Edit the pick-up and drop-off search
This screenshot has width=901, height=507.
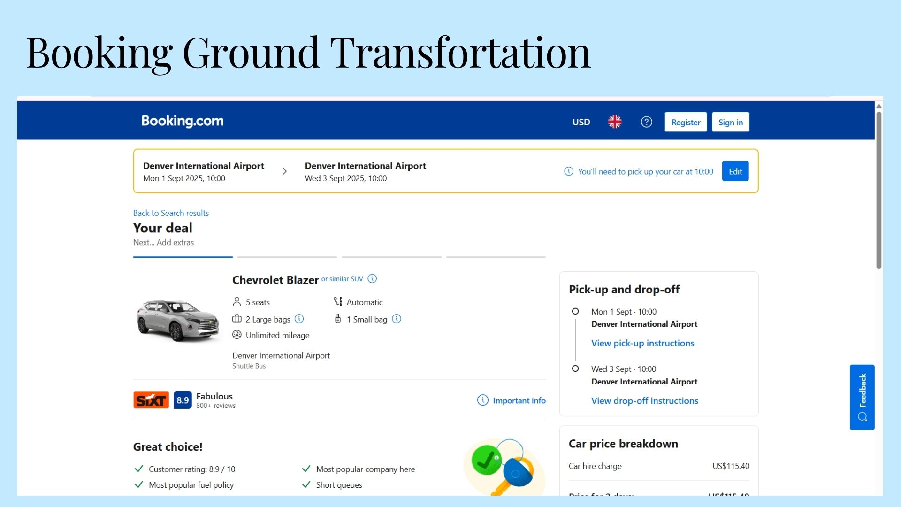(x=735, y=171)
